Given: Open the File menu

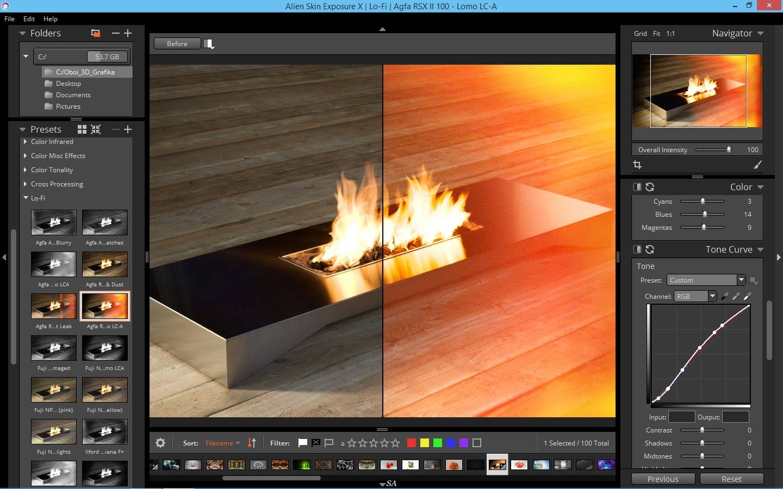Looking at the screenshot, I should pos(9,18).
